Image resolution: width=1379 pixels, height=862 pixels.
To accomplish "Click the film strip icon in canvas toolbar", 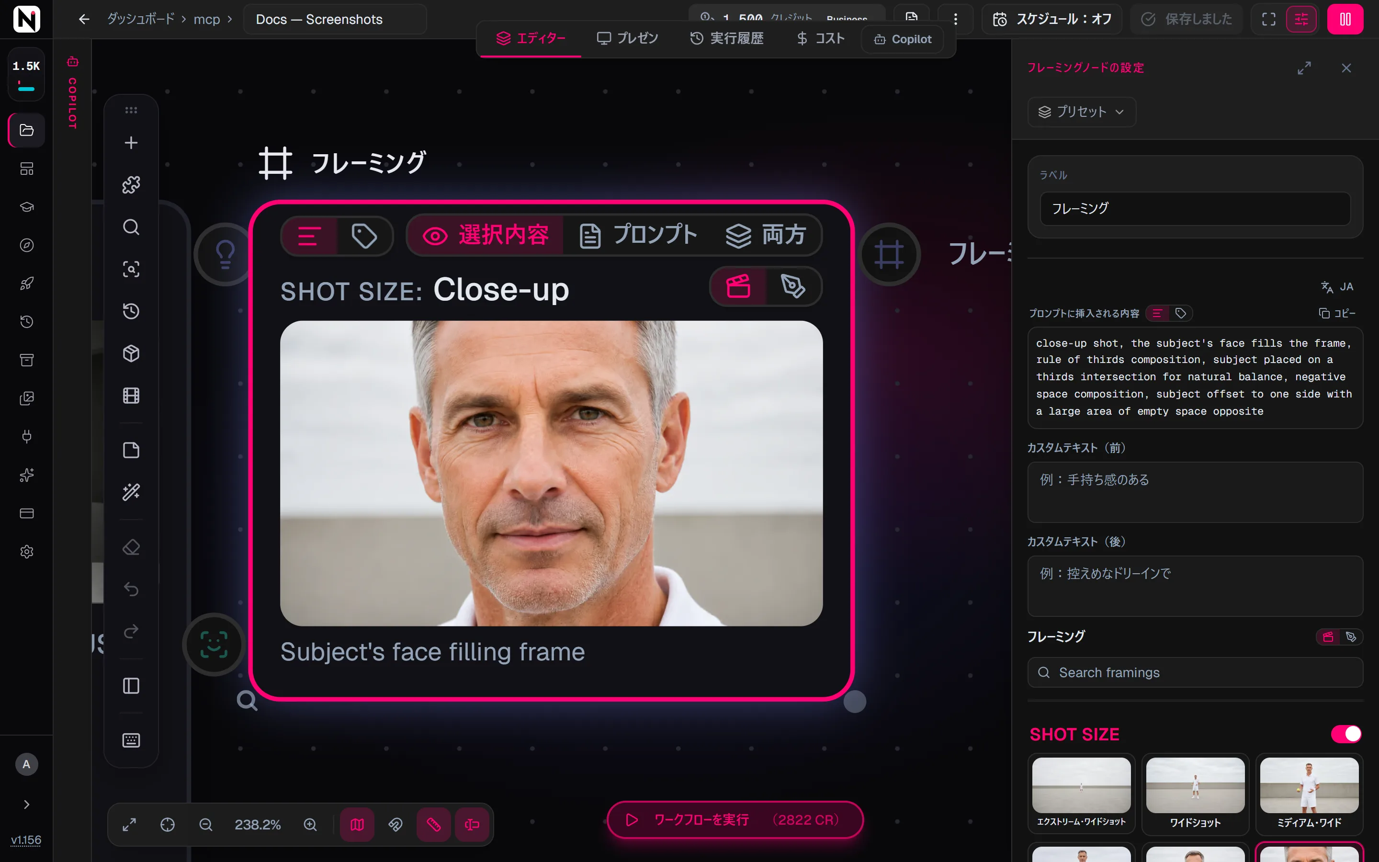I will click(x=131, y=396).
